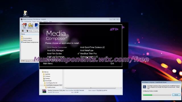The image size is (182, 102).
Task: Click the up-one-level icon in WinRAR address bar
Action: click(x=23, y=31)
